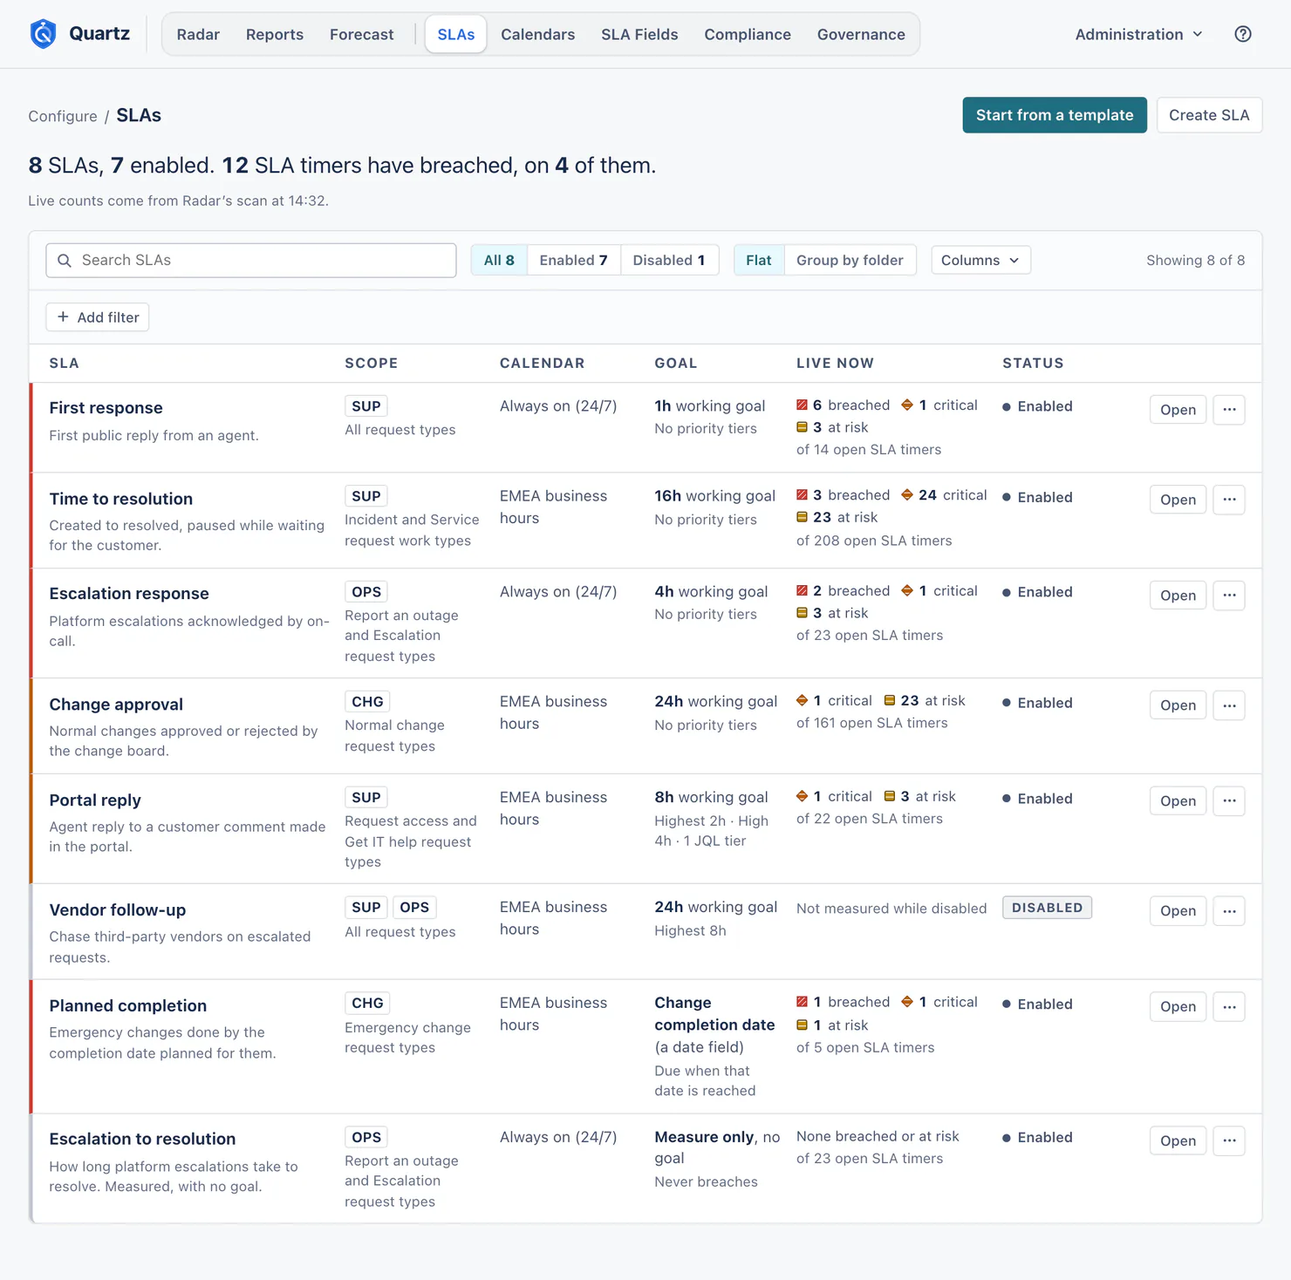Click the DISABLED status badge
The width and height of the screenshot is (1291, 1280).
1047,908
